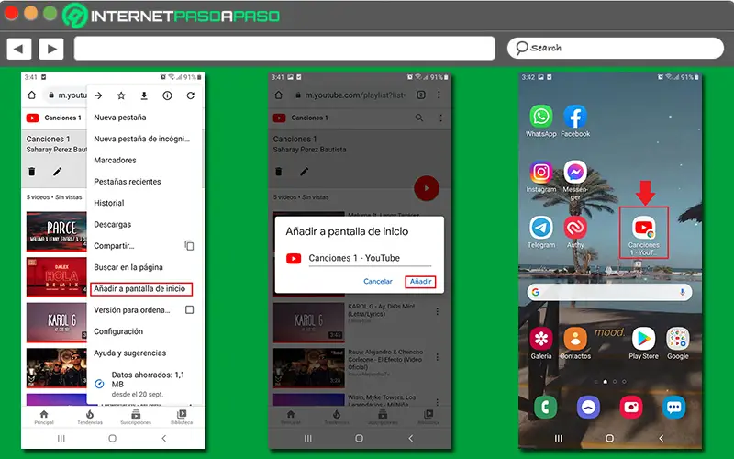Tap recent apps button on left phone

click(61, 439)
